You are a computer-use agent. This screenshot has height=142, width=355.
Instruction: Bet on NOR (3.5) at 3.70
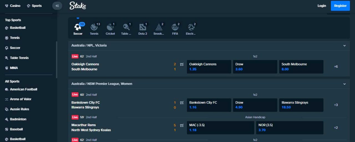(x=290, y=128)
